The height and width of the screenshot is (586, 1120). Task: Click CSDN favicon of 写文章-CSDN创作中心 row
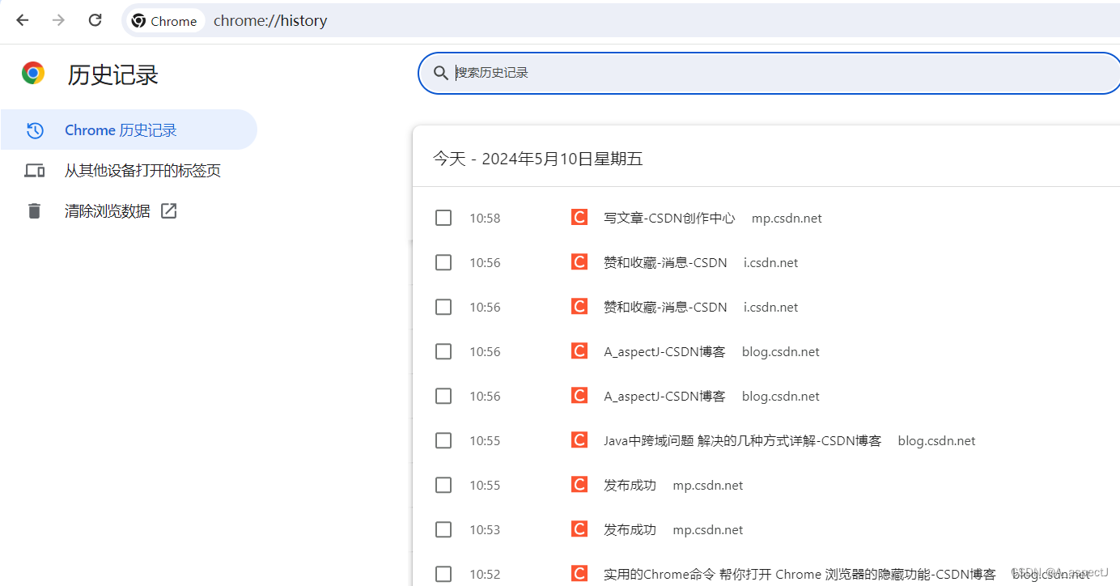(x=579, y=217)
